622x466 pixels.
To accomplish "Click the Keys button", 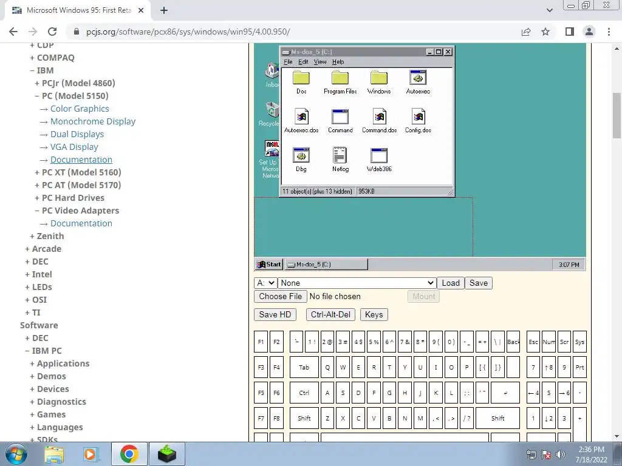I will pyautogui.click(x=374, y=315).
